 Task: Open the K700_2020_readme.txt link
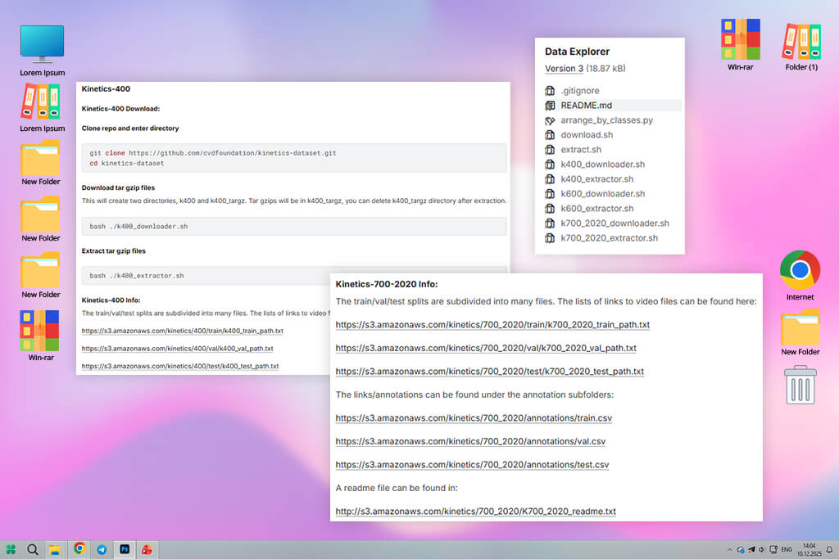[x=476, y=512]
